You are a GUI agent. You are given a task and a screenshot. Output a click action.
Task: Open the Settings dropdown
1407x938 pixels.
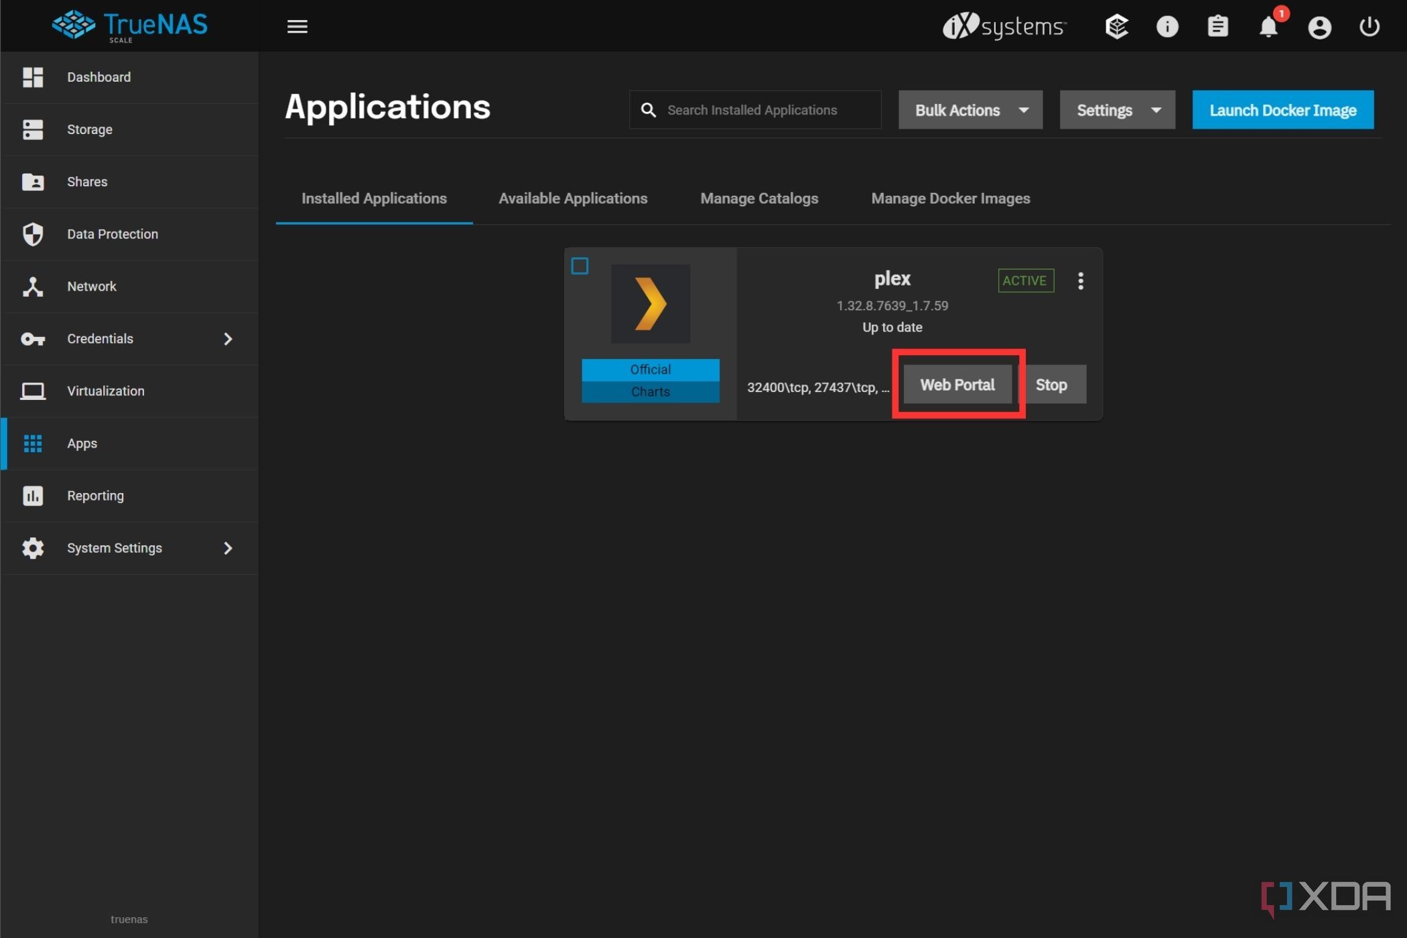point(1117,110)
